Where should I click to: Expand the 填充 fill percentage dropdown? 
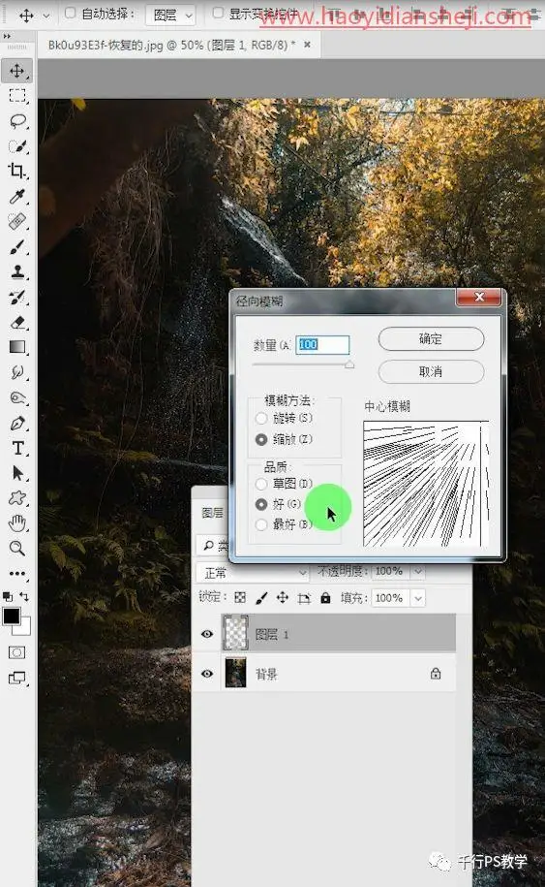[x=418, y=598]
